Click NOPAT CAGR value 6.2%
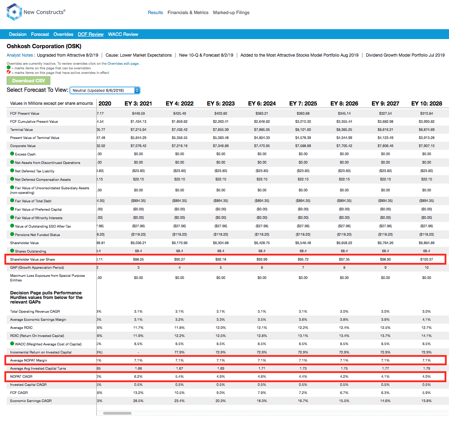This screenshot has height=421, width=449. [138, 376]
